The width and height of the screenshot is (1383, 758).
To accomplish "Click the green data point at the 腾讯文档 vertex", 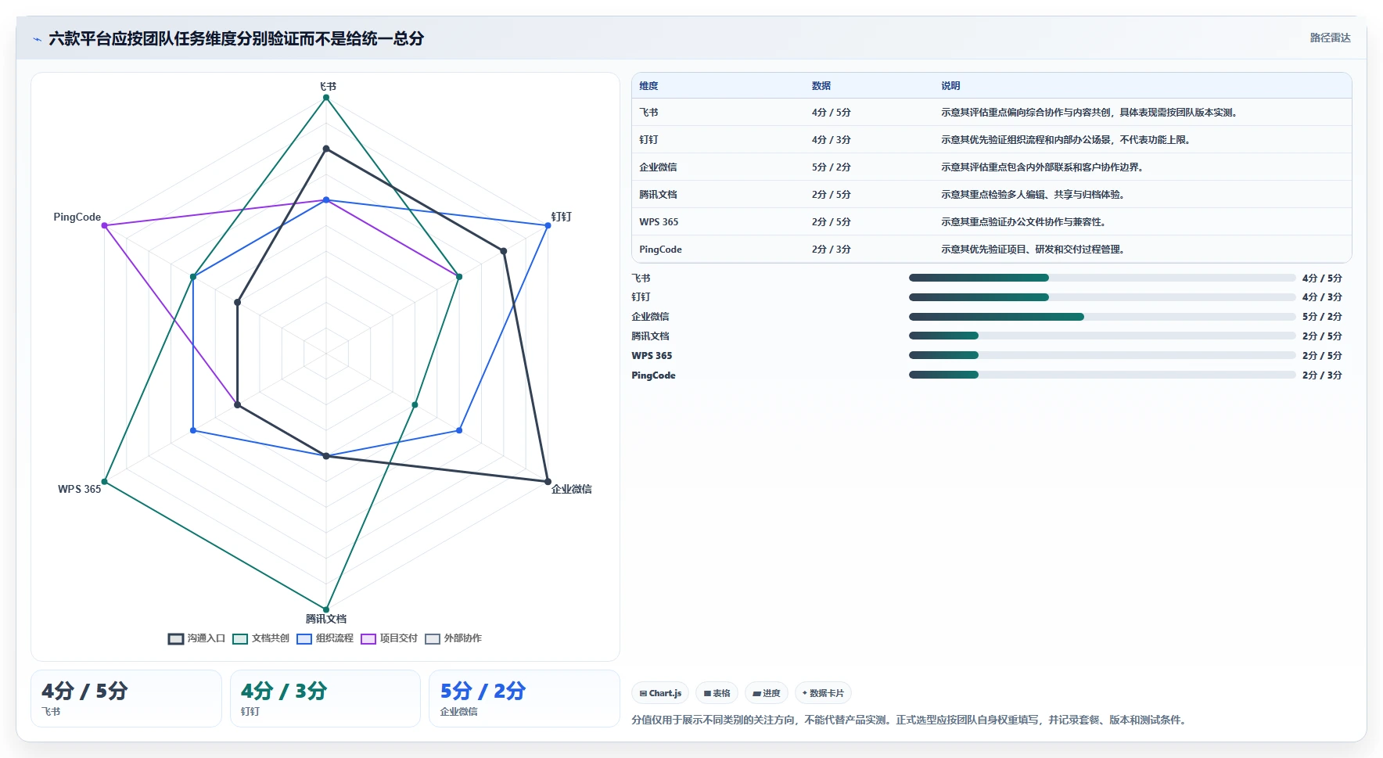I will [326, 609].
